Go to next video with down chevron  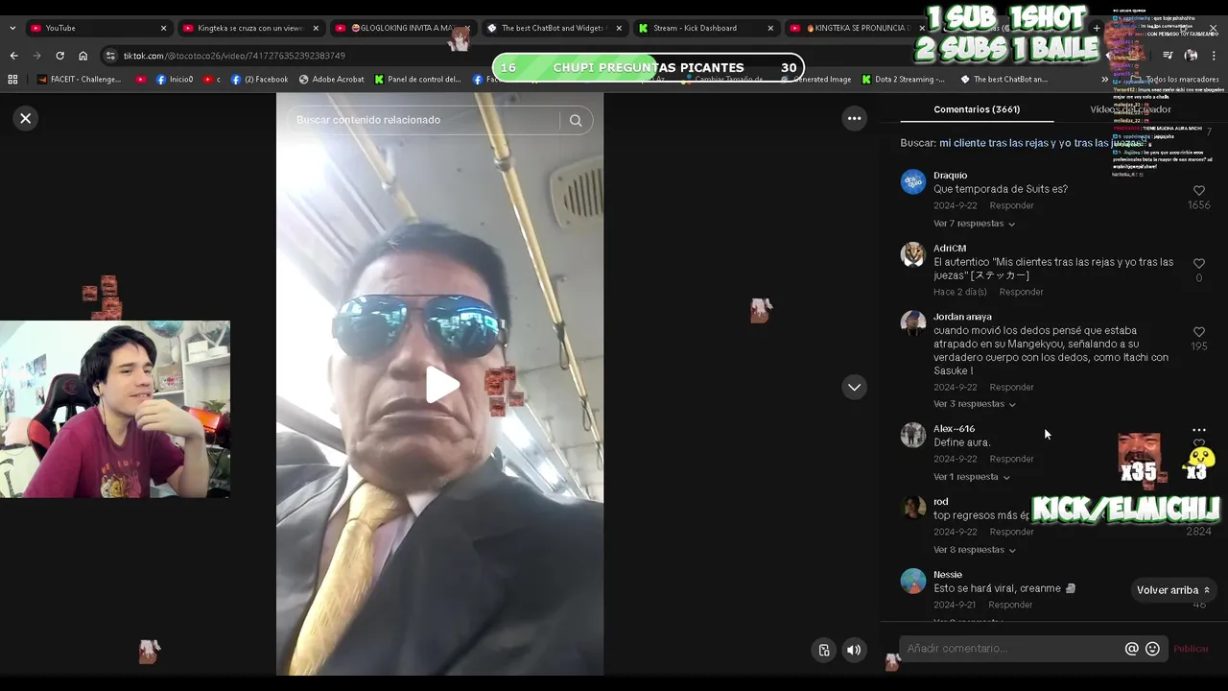coord(854,387)
